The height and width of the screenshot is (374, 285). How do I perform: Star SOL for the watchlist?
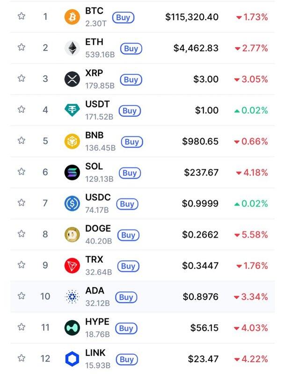(22, 172)
